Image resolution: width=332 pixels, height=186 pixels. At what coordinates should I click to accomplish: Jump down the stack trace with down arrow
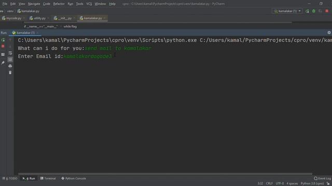tap(10, 47)
